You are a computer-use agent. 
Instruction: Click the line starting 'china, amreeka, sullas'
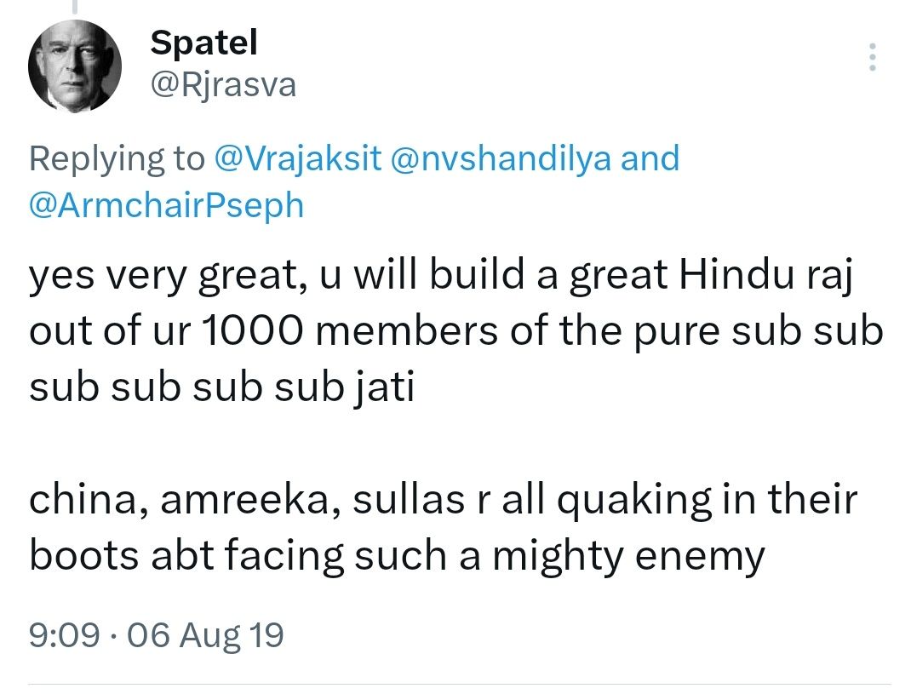[444, 499]
